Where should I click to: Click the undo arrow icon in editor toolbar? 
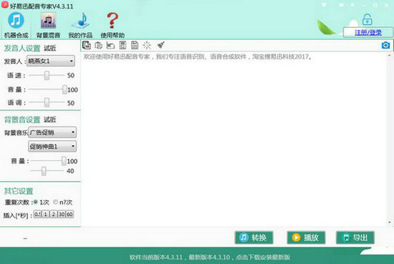[x=110, y=45]
